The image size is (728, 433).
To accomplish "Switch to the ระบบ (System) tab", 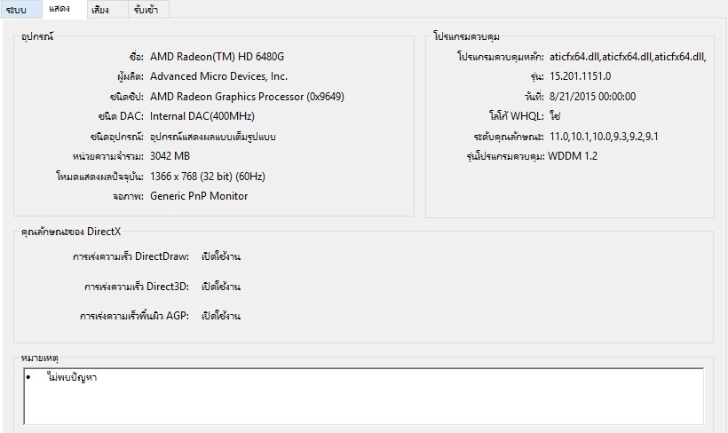I will click(16, 10).
